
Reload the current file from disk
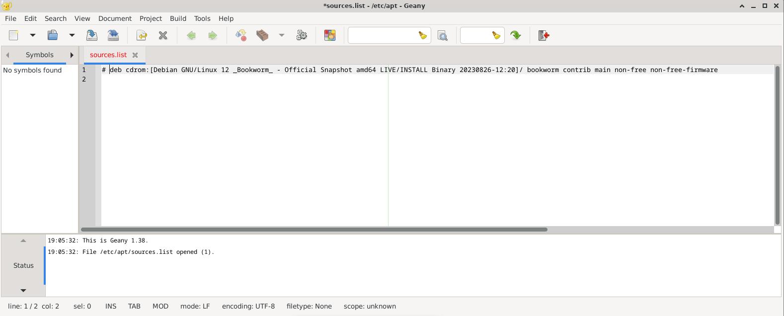[x=142, y=35]
